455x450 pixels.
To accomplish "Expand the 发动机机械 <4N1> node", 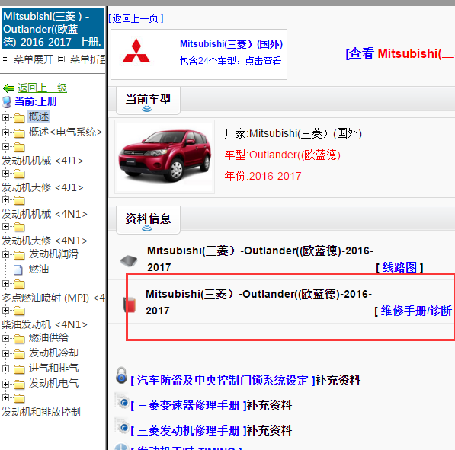I will (x=5, y=199).
